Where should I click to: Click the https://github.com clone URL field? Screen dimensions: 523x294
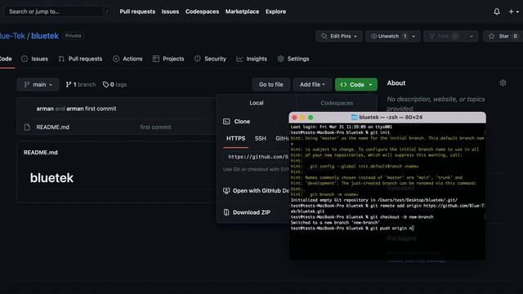tap(256, 157)
